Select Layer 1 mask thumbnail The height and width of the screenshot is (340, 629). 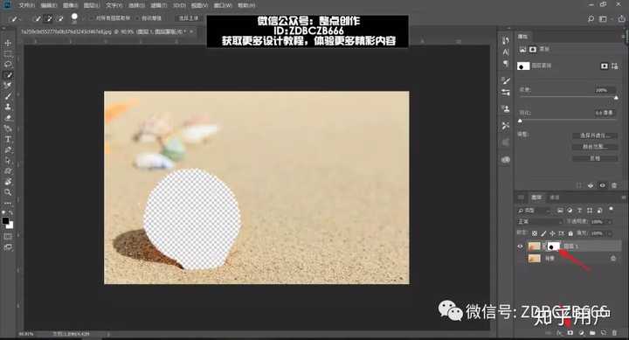click(x=554, y=246)
